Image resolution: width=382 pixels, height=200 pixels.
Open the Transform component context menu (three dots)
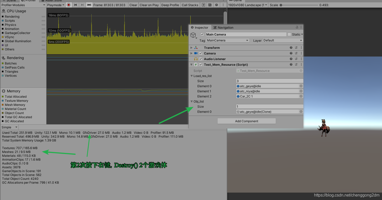click(301, 48)
